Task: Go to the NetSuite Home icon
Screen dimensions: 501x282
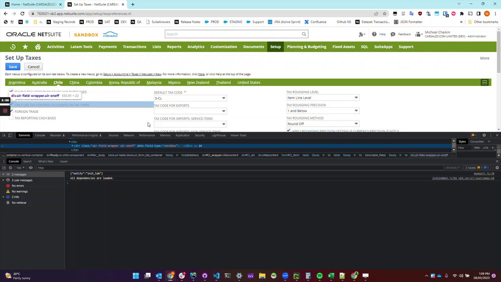Action: 38,47
